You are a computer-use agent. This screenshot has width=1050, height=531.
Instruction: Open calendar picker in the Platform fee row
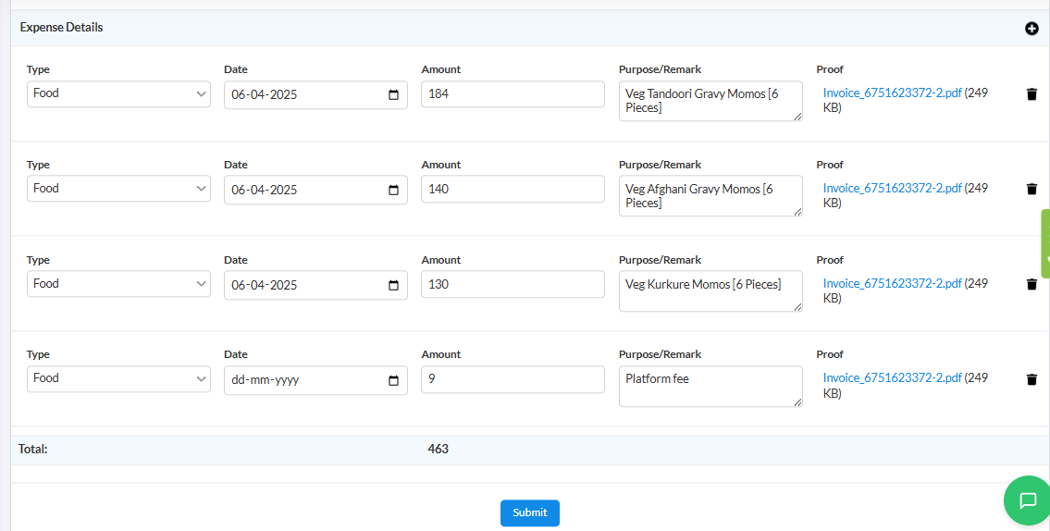tap(394, 380)
